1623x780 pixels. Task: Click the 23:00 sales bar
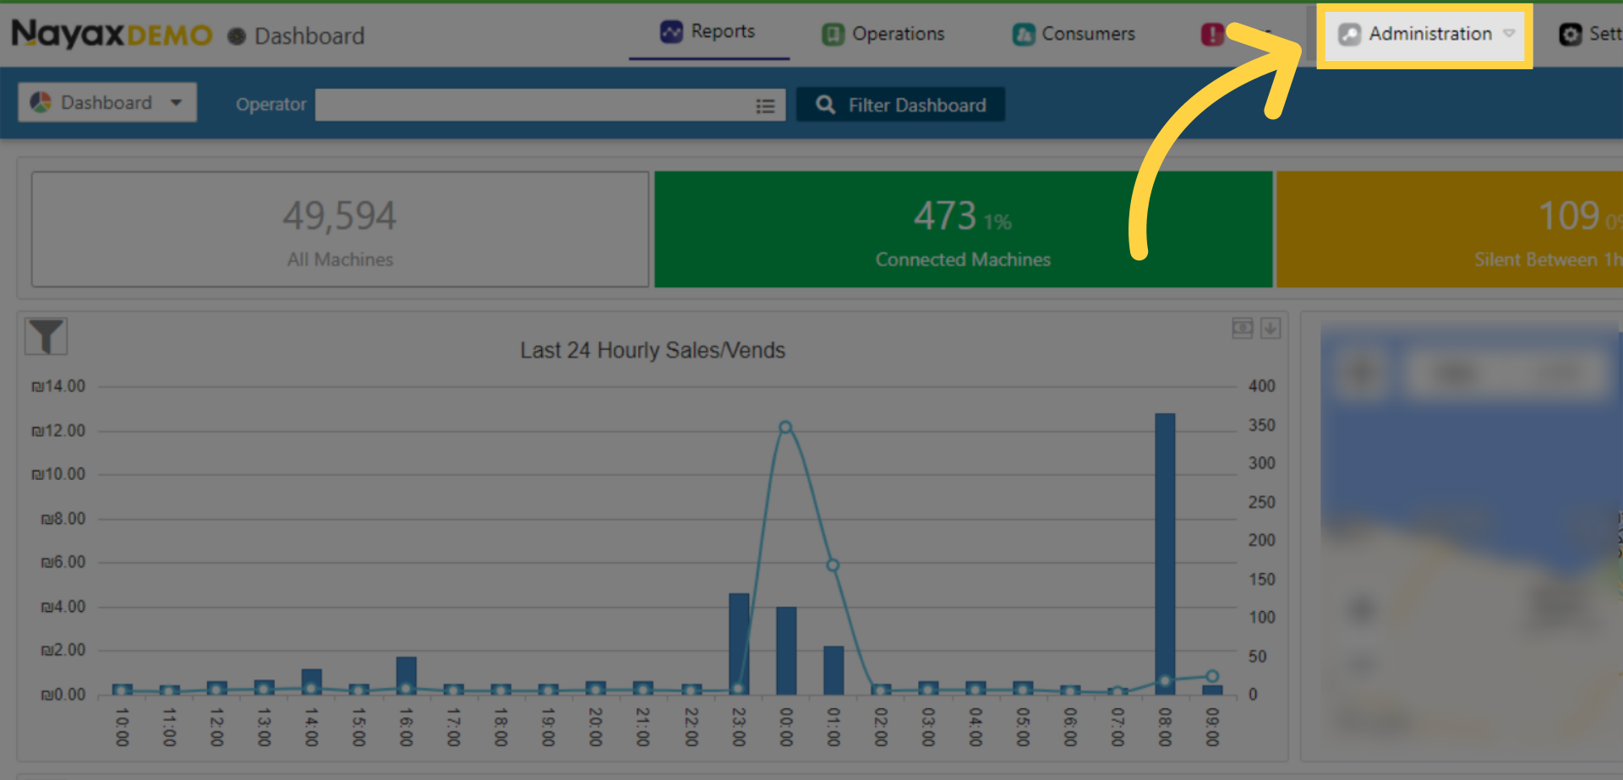pyautogui.click(x=739, y=643)
